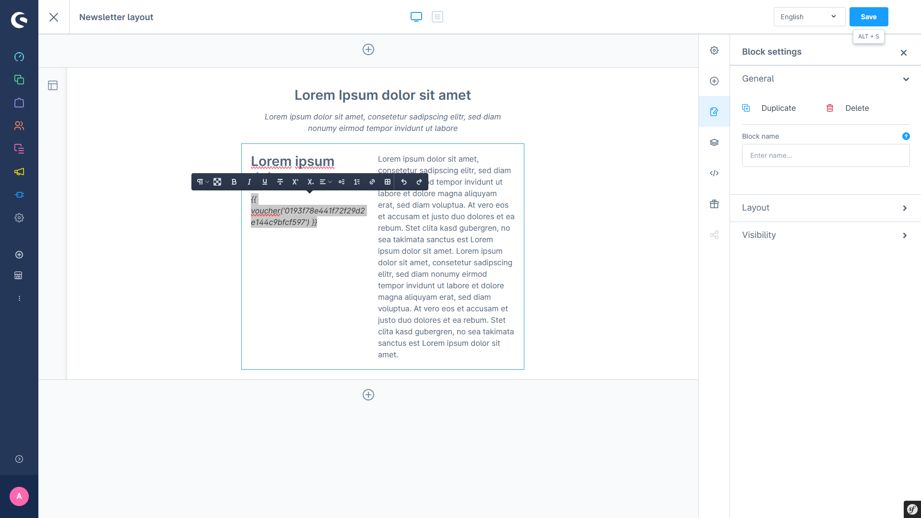Viewport: 921px width, 518px height.
Task: Open Extensions plug icon in sidebar
Action: pyautogui.click(x=19, y=195)
